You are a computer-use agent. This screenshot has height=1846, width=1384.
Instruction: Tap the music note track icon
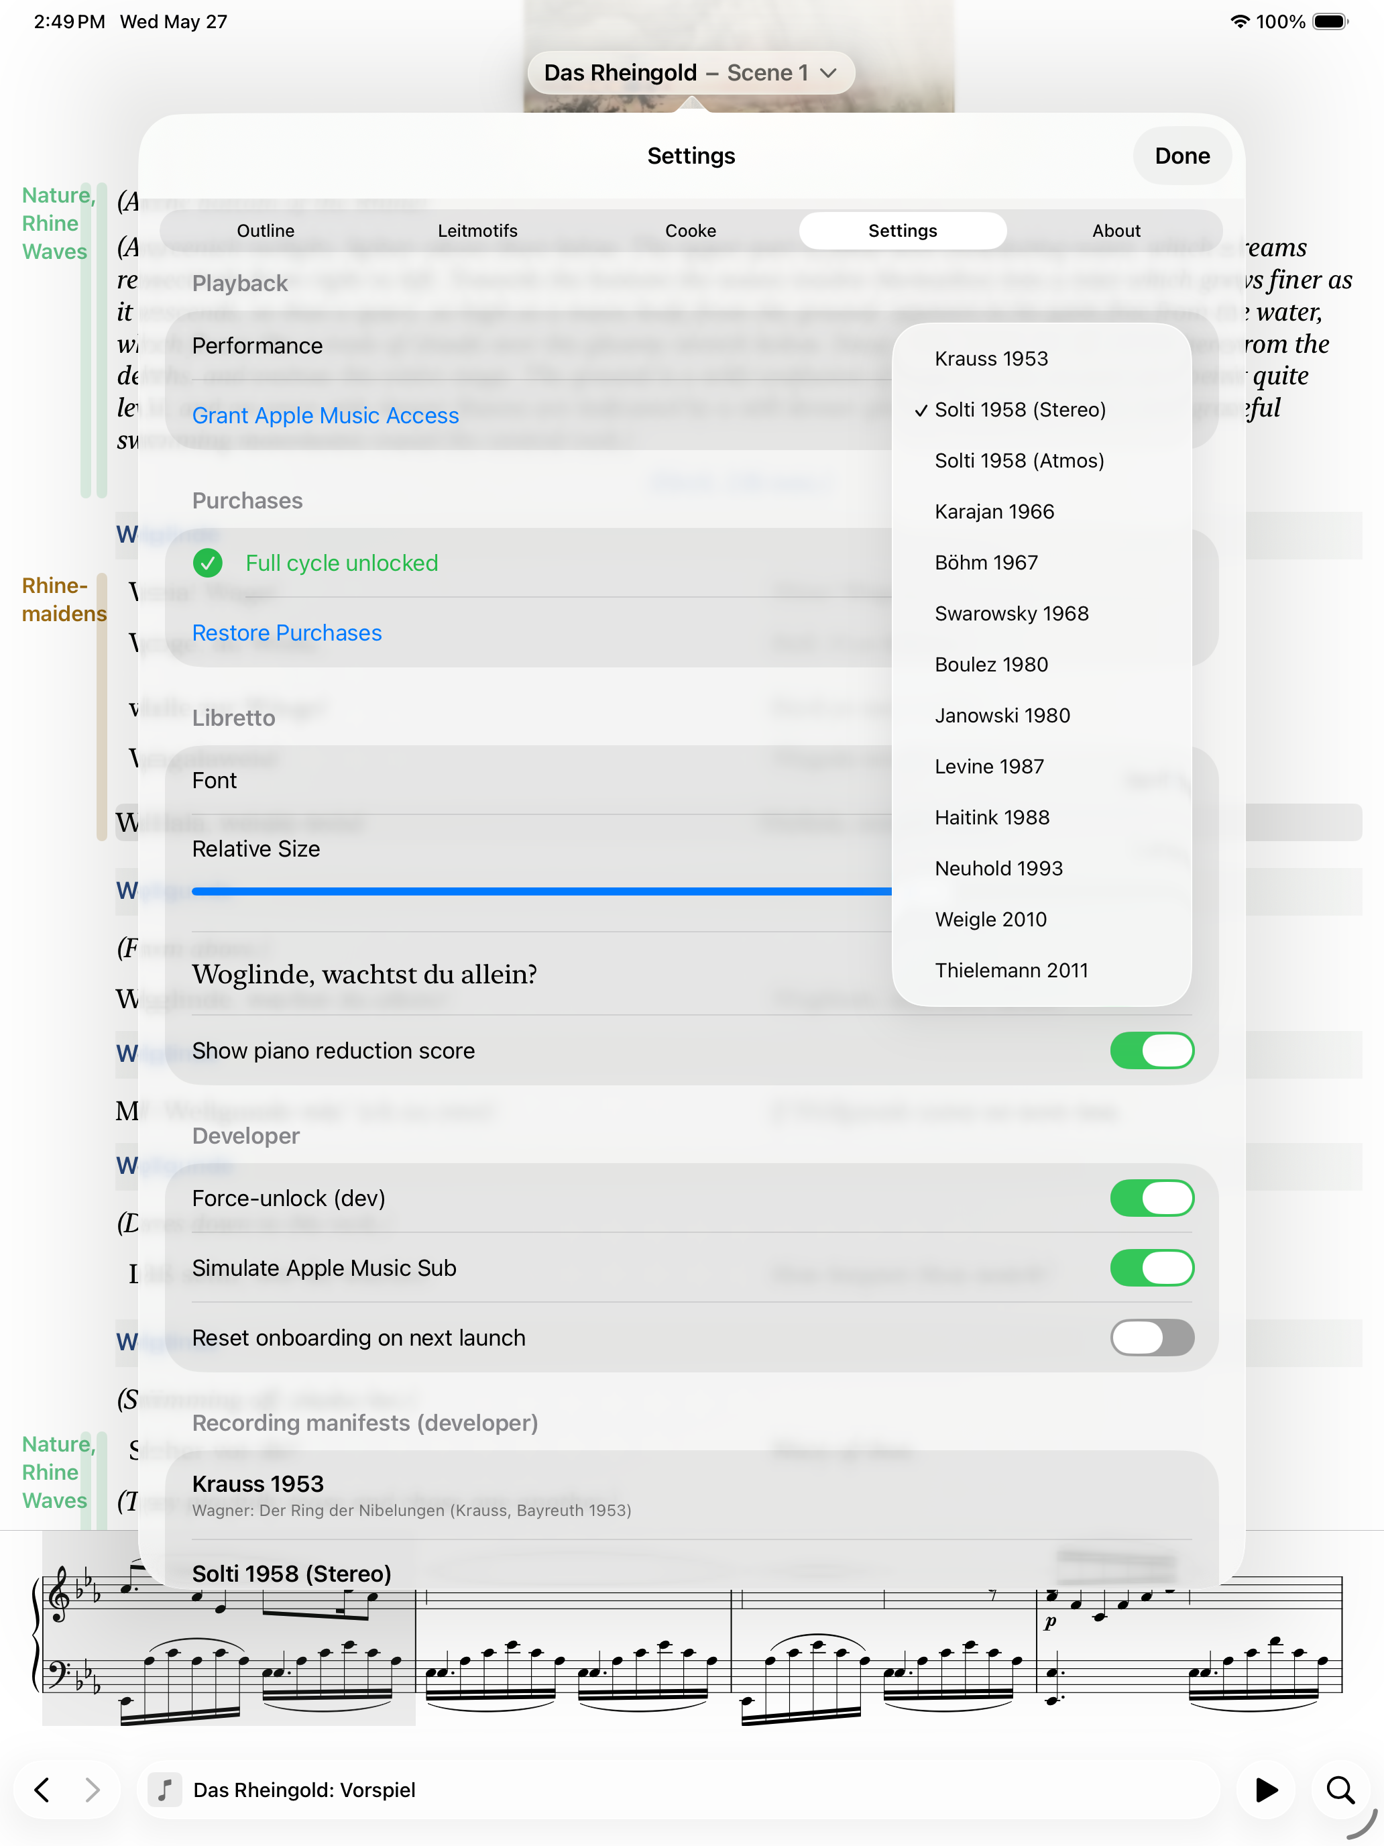(x=165, y=1789)
